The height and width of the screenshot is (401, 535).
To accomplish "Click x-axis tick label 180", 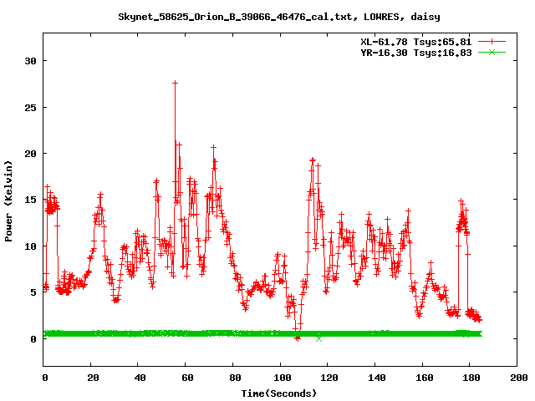I will click(471, 378).
